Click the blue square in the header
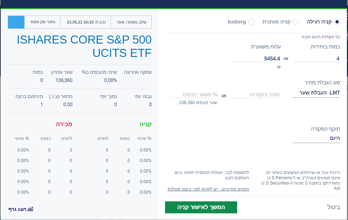 tap(16, 22)
